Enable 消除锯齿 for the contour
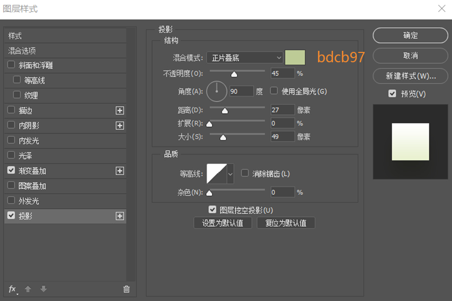The height and width of the screenshot is (301, 452). click(x=245, y=174)
